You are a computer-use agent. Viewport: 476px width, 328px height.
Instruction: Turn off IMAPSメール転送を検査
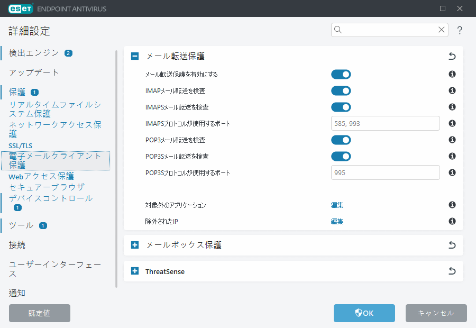[x=341, y=107]
